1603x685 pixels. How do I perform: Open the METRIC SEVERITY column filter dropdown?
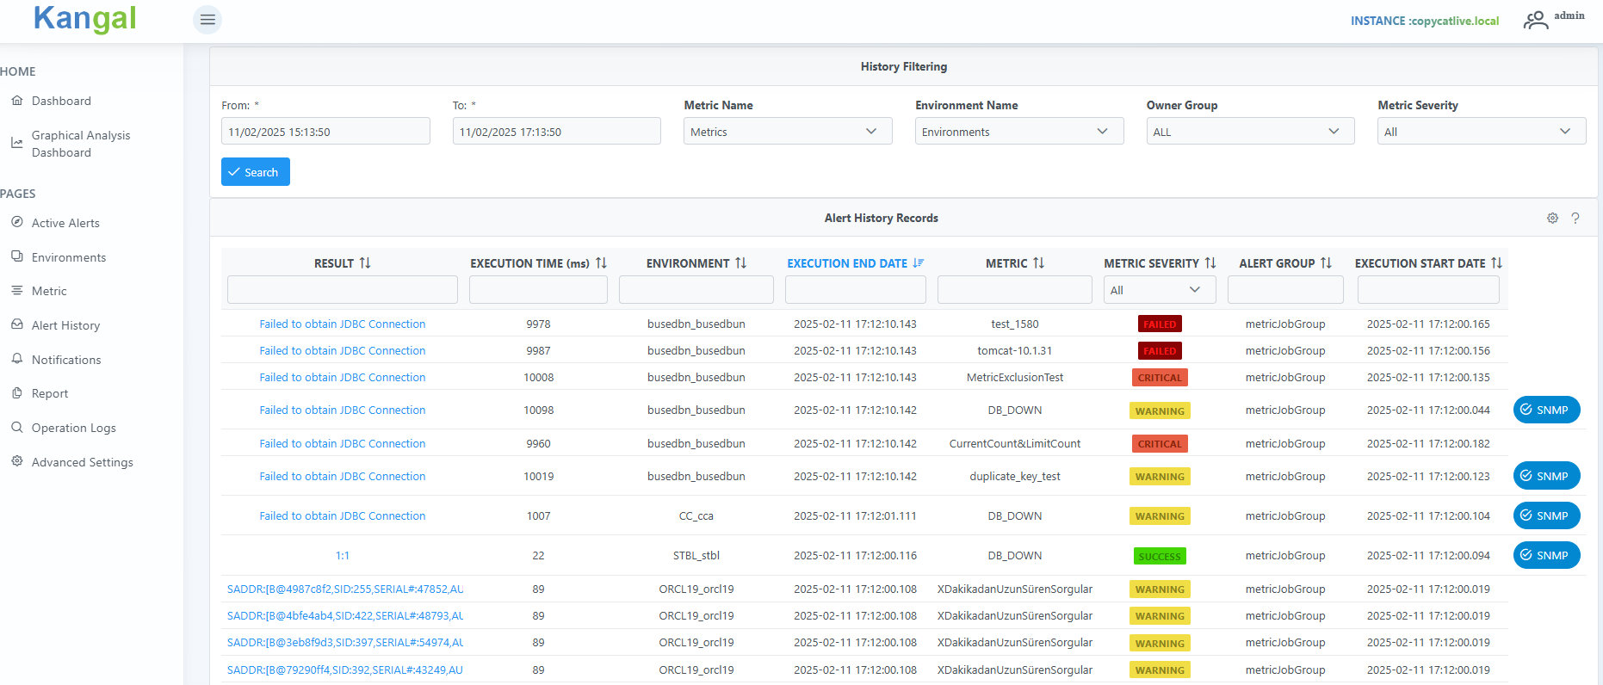click(1160, 290)
